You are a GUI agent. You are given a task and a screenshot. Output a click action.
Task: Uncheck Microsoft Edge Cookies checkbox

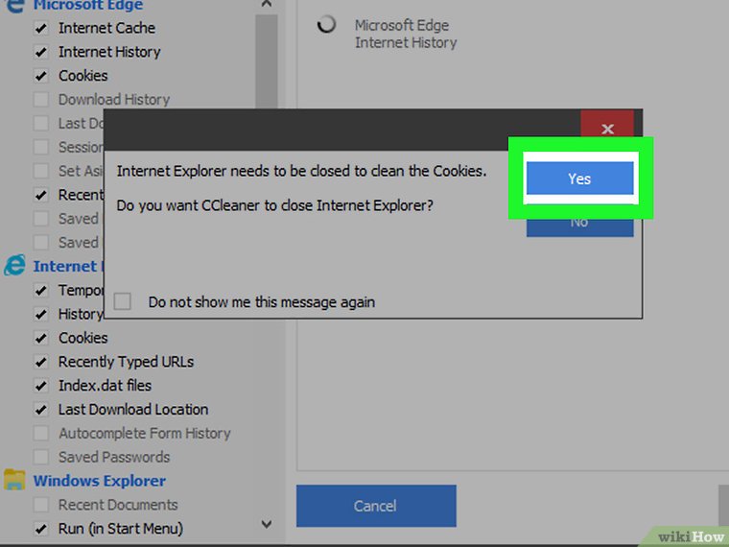[x=41, y=76]
